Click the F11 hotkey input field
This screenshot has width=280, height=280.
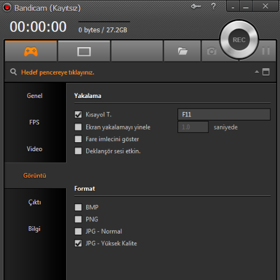(224, 114)
